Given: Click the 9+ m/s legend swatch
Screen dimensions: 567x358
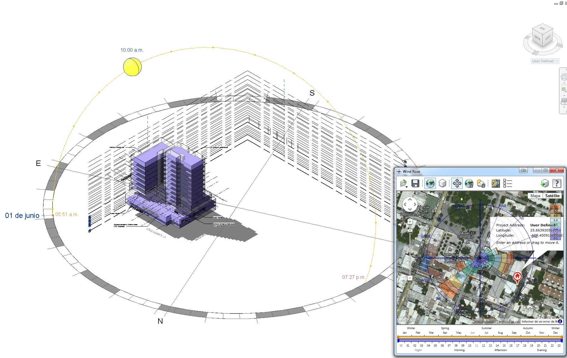Looking at the screenshot, I should [555, 207].
